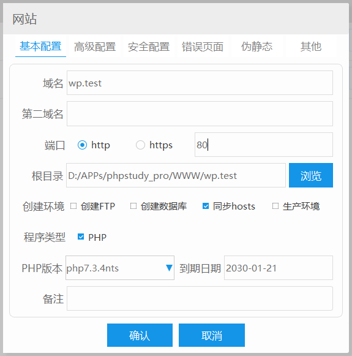The height and width of the screenshot is (356, 352).
Task: Go to the 错误页面 tab
Action: [x=203, y=47]
